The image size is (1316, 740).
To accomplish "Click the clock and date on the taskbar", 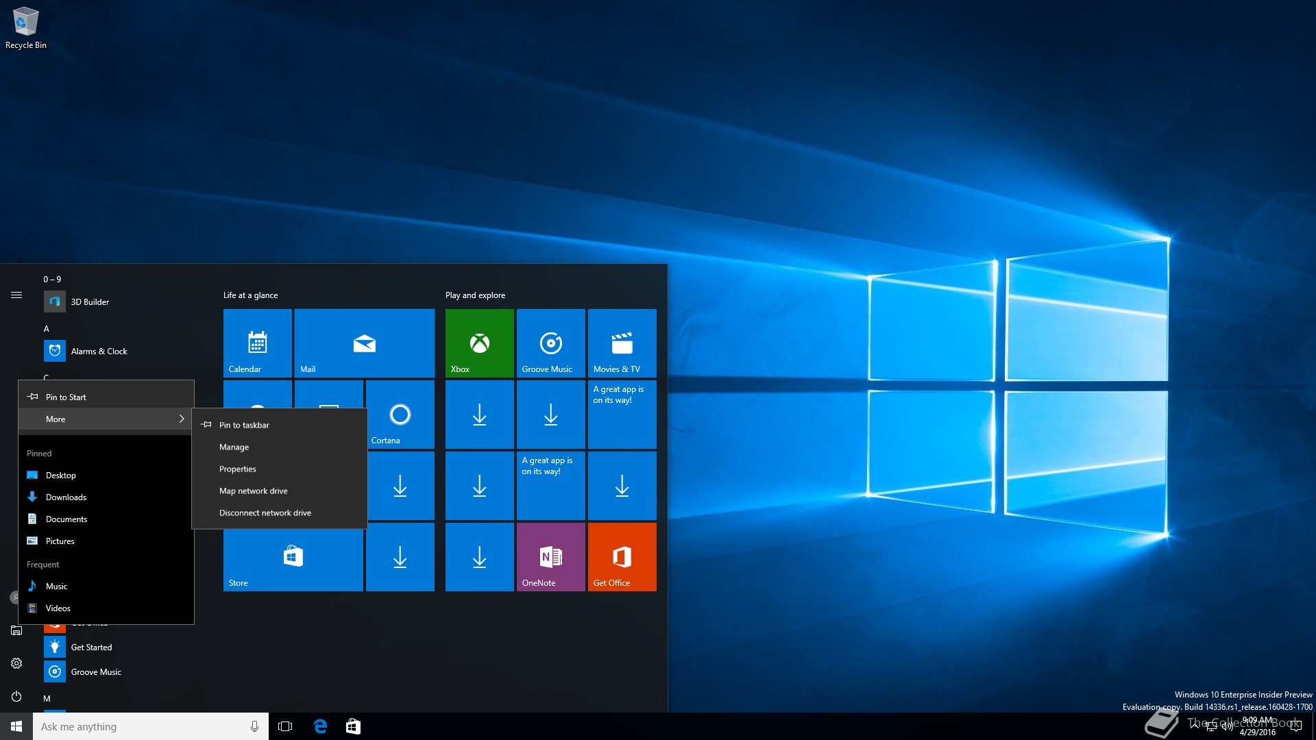I will (x=1257, y=726).
